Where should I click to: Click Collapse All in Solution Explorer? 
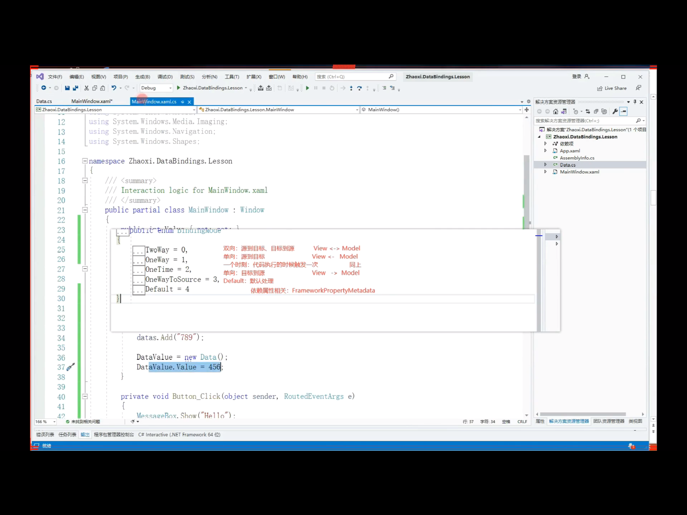click(596, 112)
